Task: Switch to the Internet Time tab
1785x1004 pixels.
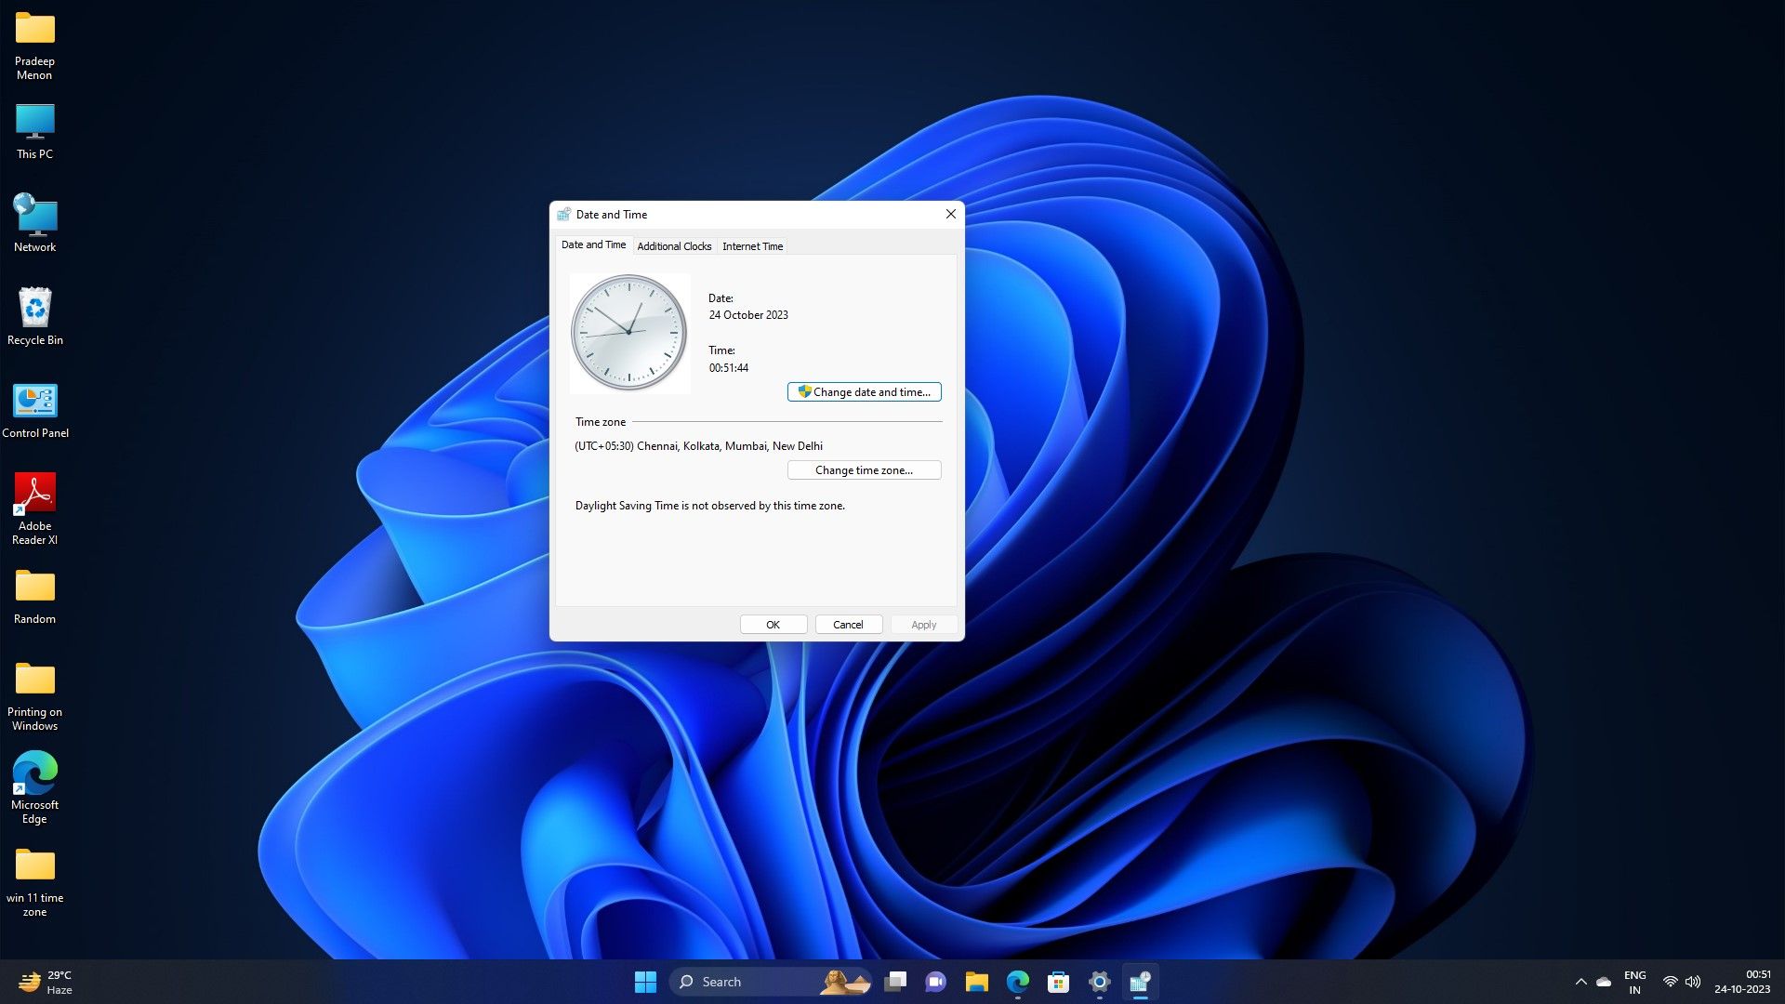Action: click(752, 246)
